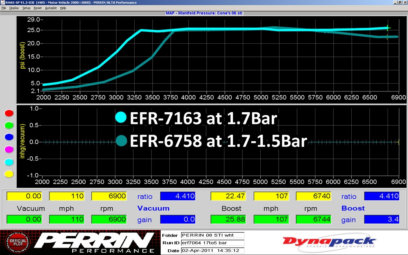Click the yellow Boost value 22.47

[228, 196]
